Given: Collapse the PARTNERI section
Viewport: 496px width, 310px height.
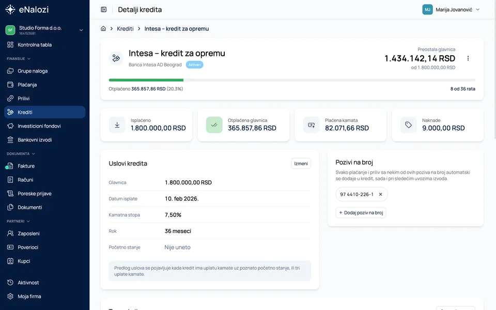Looking at the screenshot, I should click(x=19, y=221).
